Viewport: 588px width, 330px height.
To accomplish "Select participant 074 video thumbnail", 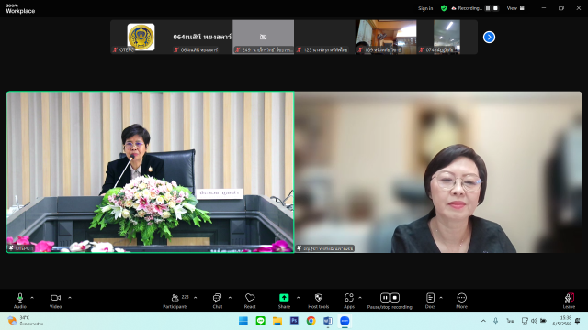I will coord(447,37).
